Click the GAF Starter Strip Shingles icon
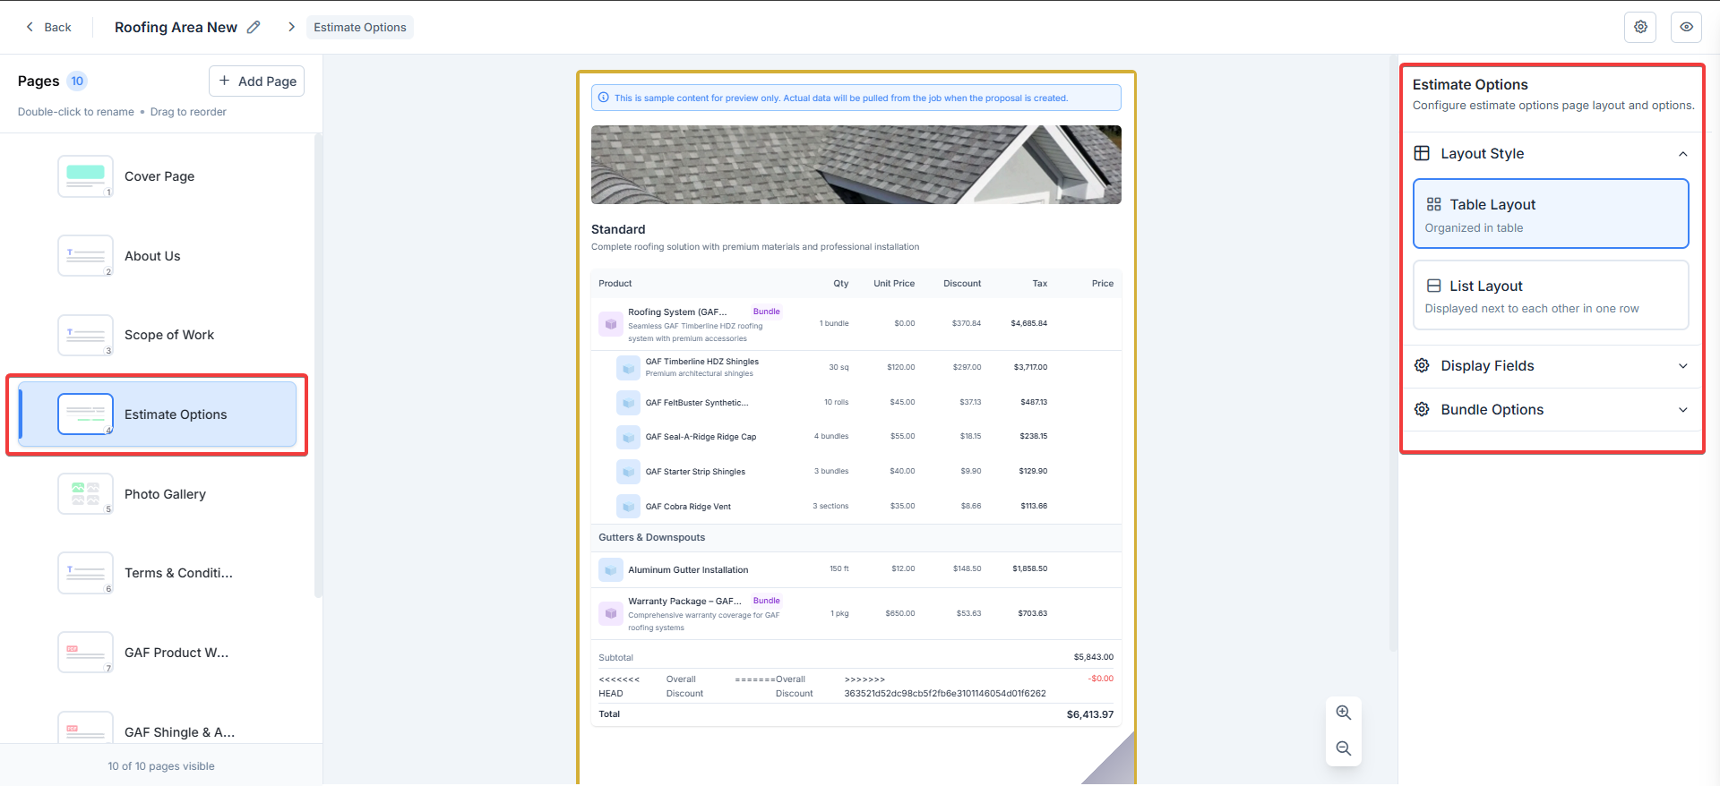Viewport: 1720px width, 786px height. pos(628,472)
